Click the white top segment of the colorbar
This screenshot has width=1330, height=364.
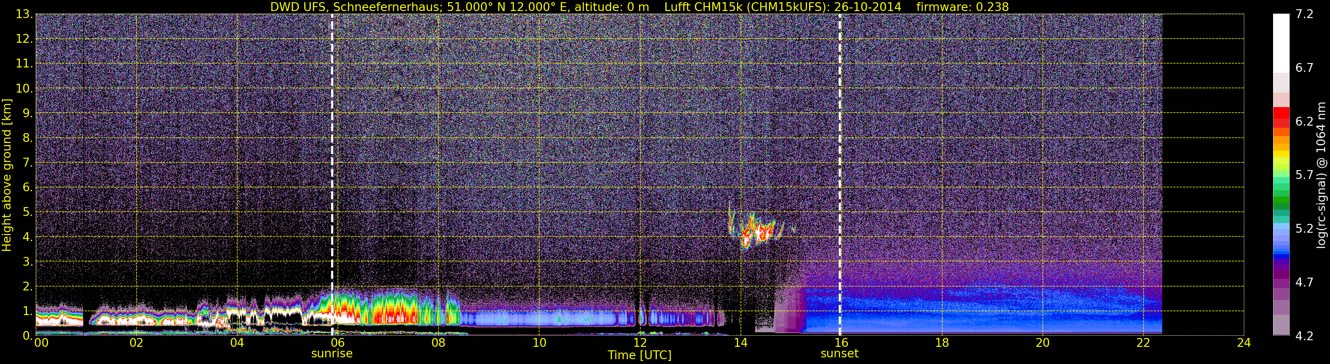pos(1281,43)
